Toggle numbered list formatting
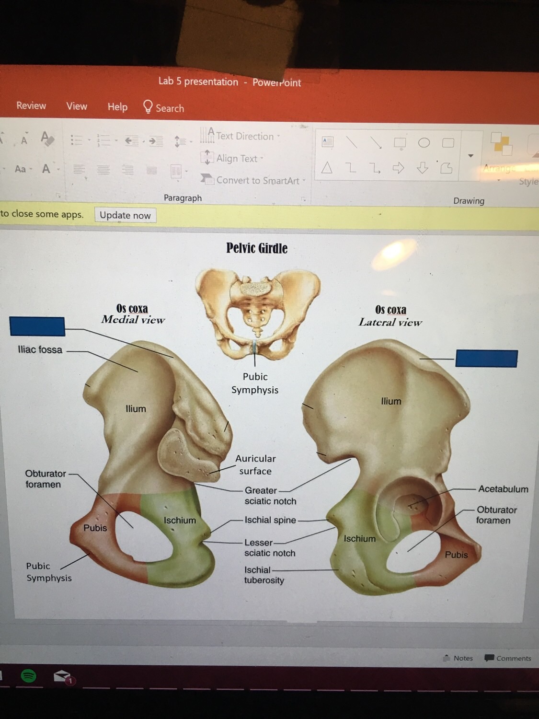The image size is (539, 719). [103, 140]
